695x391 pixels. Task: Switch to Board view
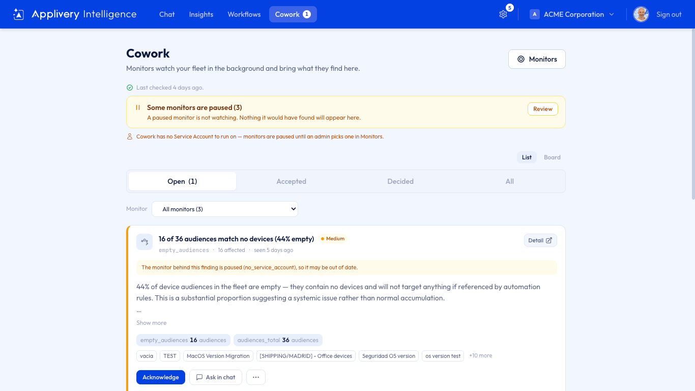[x=552, y=157]
